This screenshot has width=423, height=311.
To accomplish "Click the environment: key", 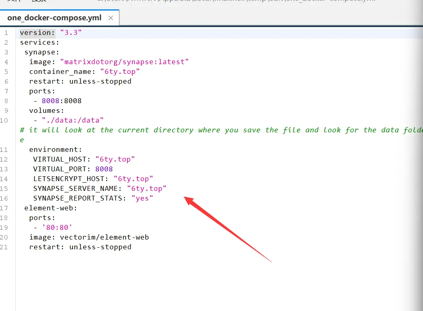I will point(55,149).
